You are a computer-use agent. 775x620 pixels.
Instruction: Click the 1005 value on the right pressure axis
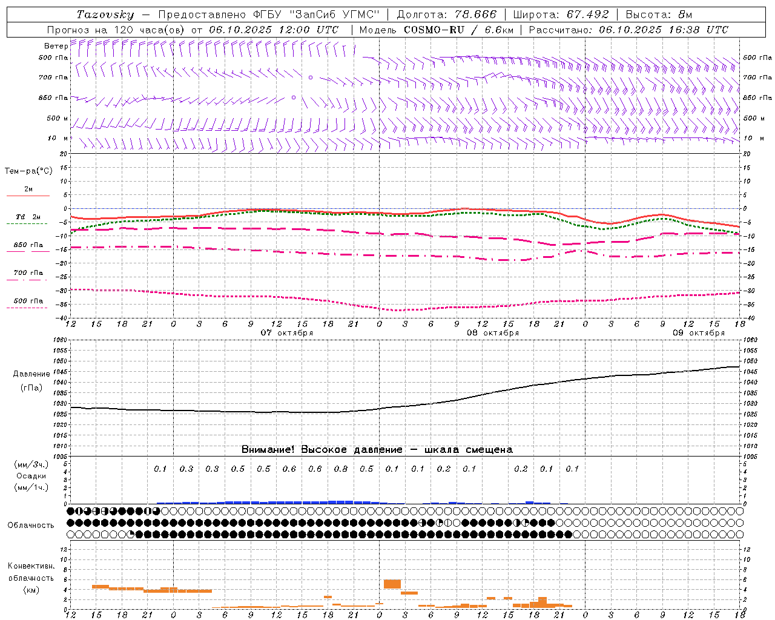[x=750, y=456]
